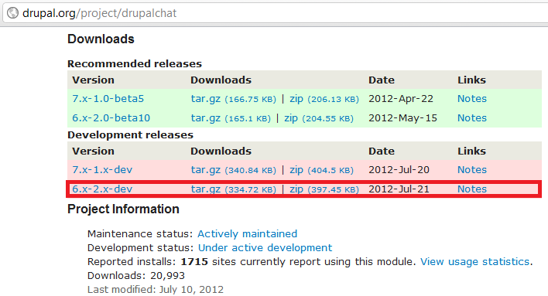Click the Recommended releases heading
The width and height of the screenshot is (548, 296).
(135, 64)
